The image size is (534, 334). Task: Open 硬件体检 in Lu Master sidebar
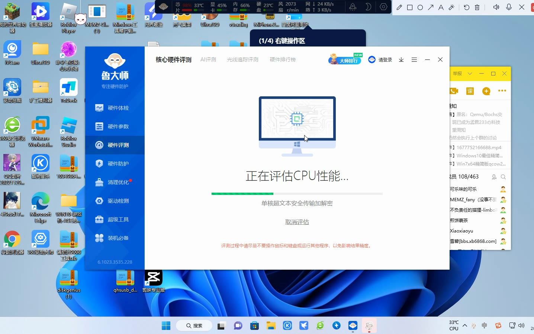click(115, 108)
